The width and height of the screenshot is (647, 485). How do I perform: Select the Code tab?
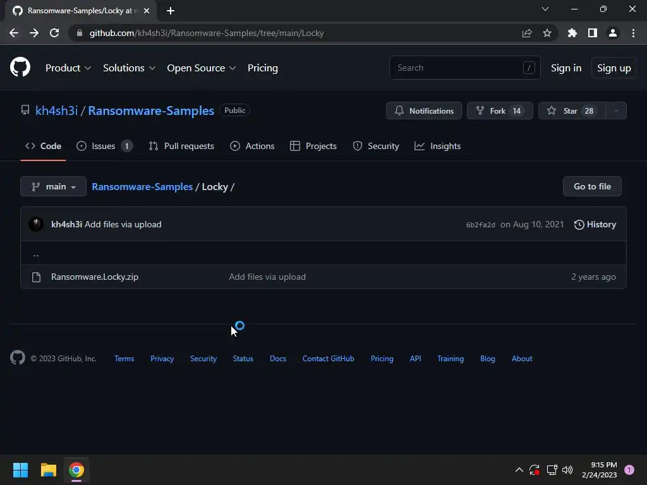tap(44, 146)
